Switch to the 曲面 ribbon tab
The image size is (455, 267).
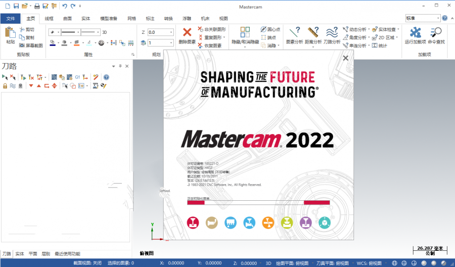67,19
